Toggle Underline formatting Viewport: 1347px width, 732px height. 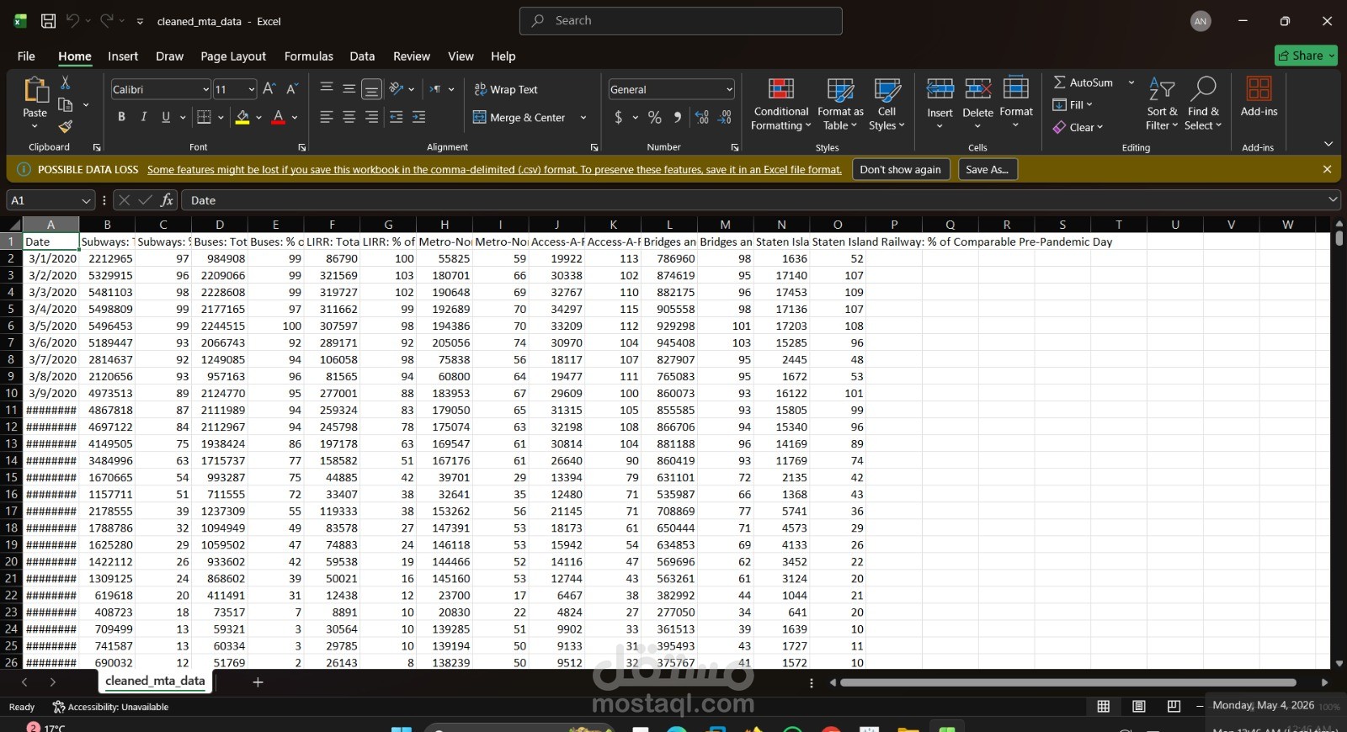pos(166,117)
